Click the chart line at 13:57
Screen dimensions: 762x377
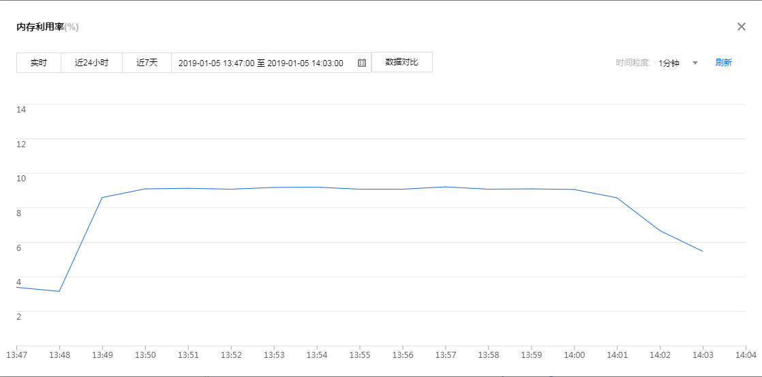pyautogui.click(x=446, y=187)
